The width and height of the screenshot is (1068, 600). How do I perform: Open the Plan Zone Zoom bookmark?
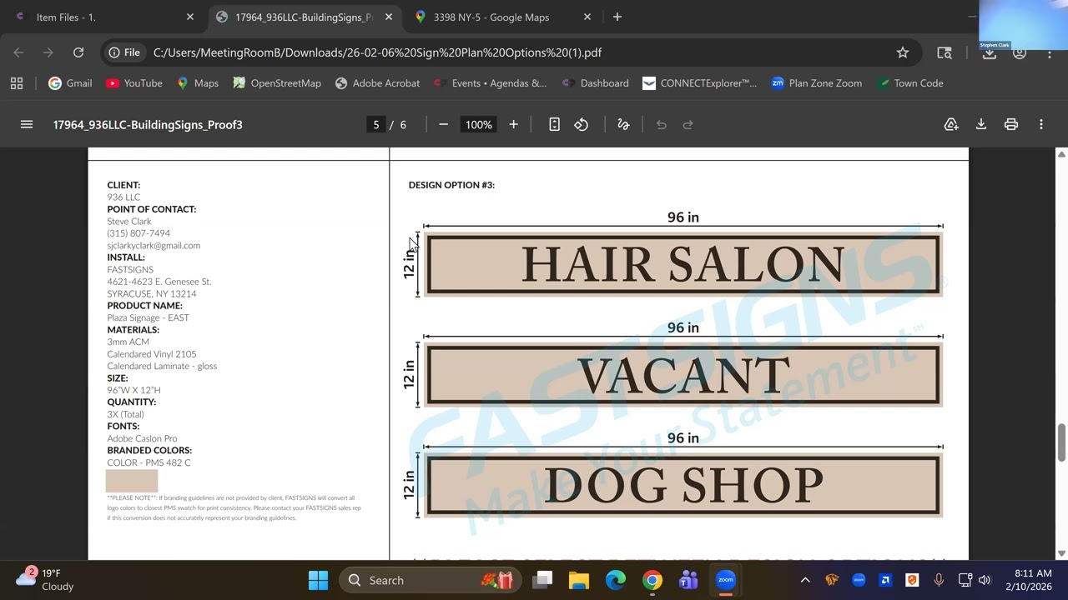coord(817,83)
